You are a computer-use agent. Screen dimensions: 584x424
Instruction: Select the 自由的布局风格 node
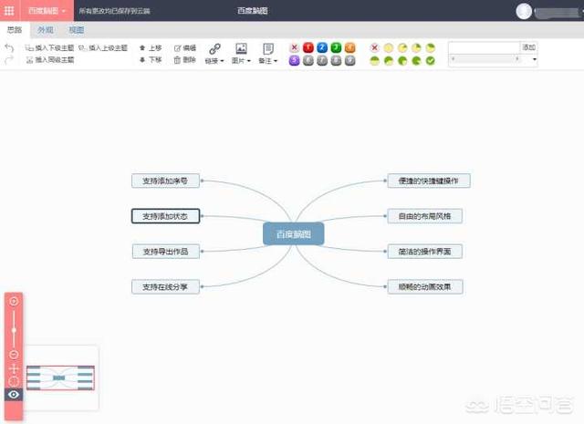pyautogui.click(x=425, y=216)
